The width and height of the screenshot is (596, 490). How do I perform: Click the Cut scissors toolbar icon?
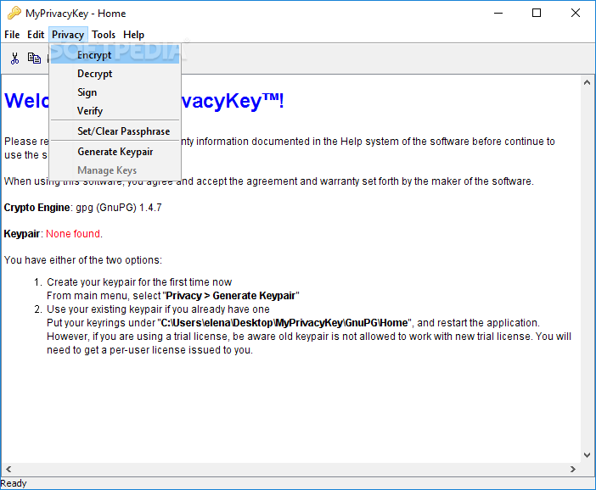click(x=14, y=58)
